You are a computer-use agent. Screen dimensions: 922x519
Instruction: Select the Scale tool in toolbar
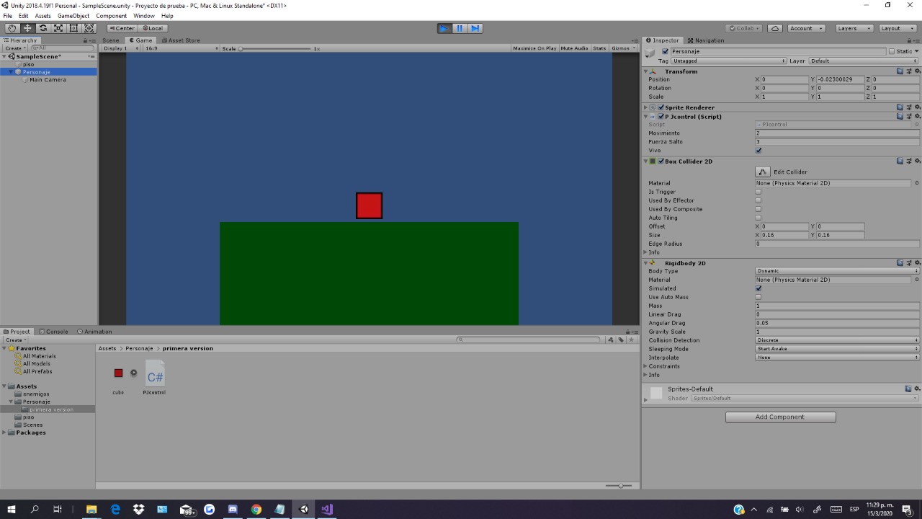pos(58,28)
